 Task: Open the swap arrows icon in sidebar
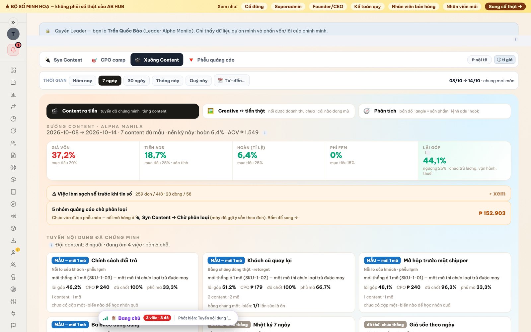(x=13, y=107)
